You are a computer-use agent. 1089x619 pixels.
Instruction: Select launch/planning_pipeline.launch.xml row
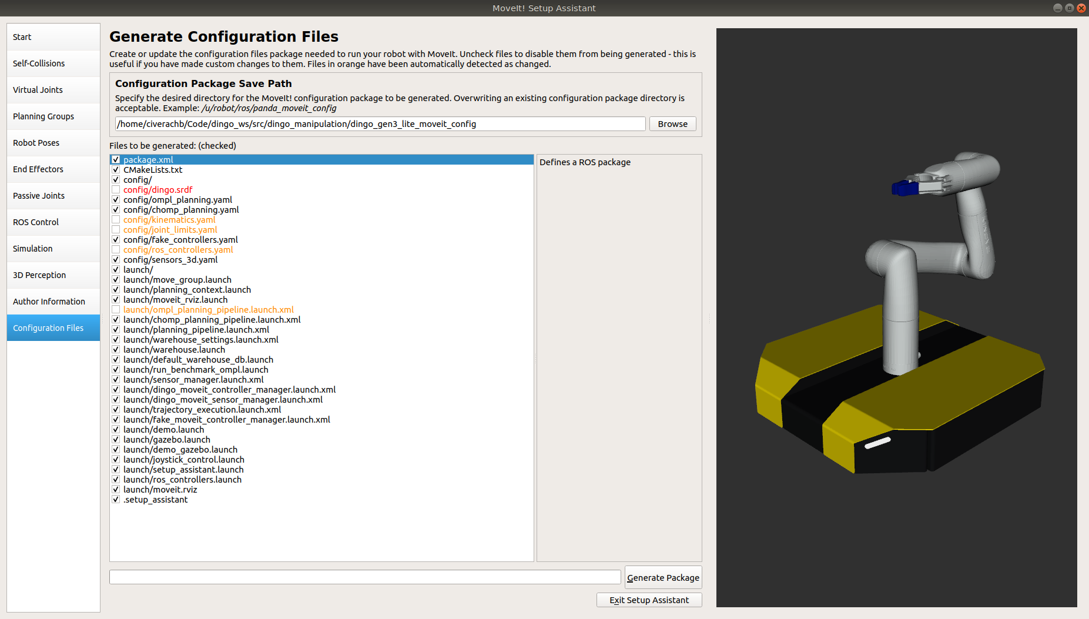click(321, 330)
